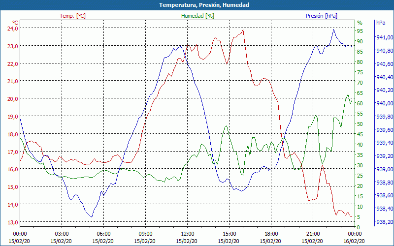Click the '70' humidity axis value

360,83
